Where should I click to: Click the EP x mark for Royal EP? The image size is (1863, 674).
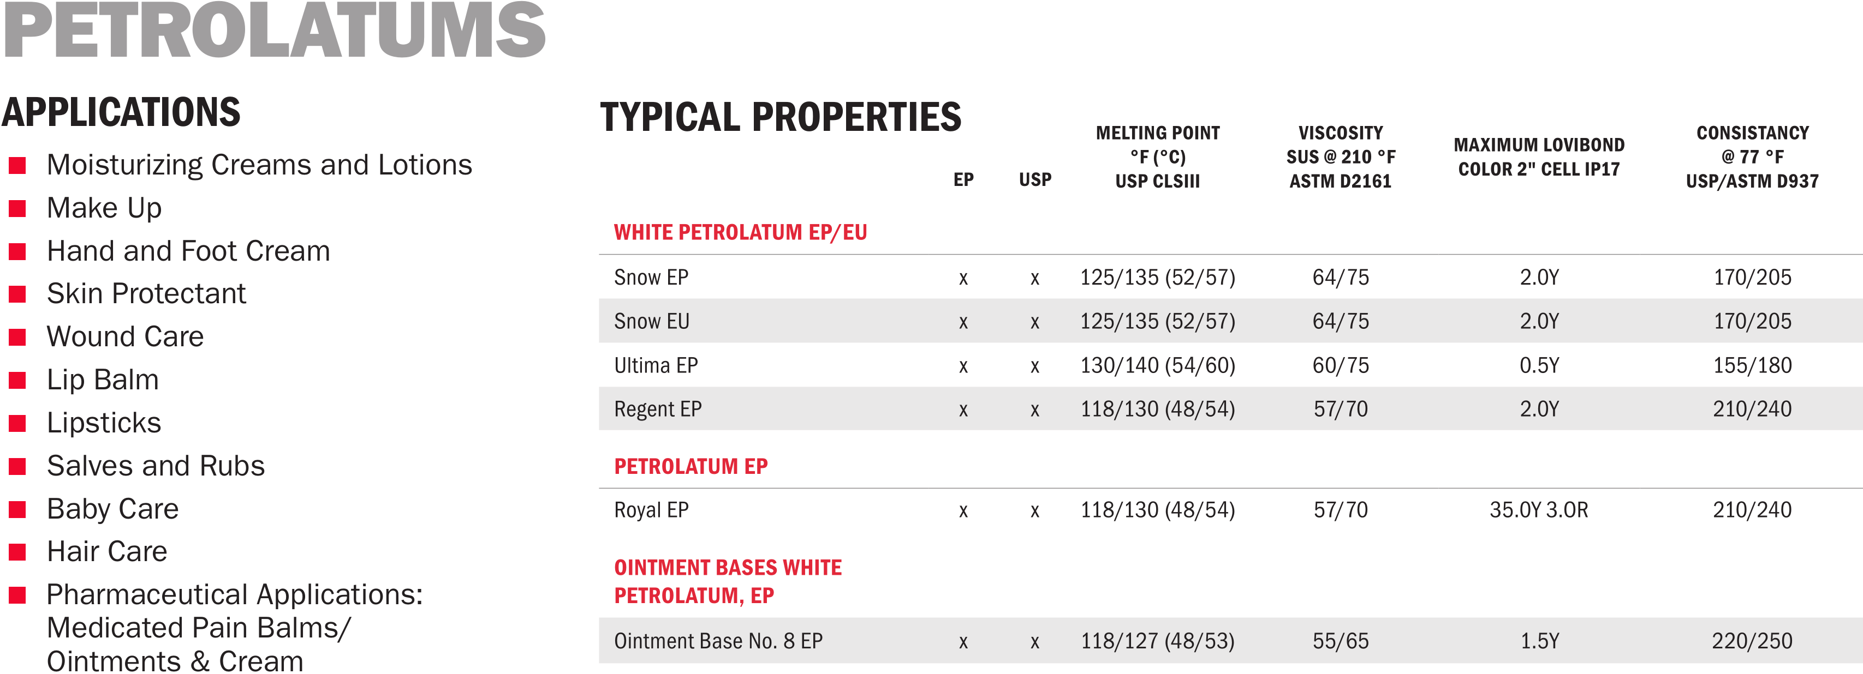pos(963,511)
